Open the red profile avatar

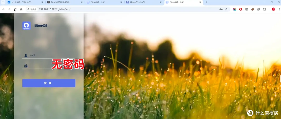(273, 9)
